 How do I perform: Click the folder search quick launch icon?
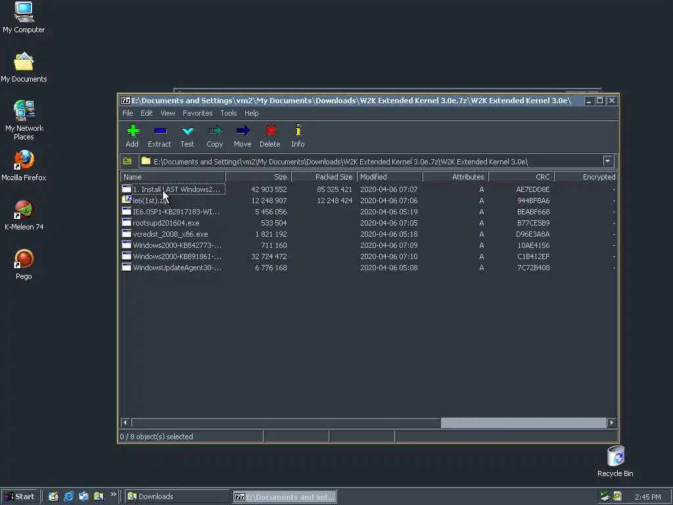click(99, 496)
